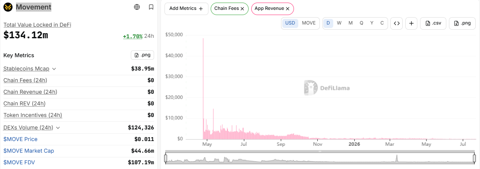480x169 pixels.
Task: Open the $MOVE FDV link
Action: [x=19, y=162]
